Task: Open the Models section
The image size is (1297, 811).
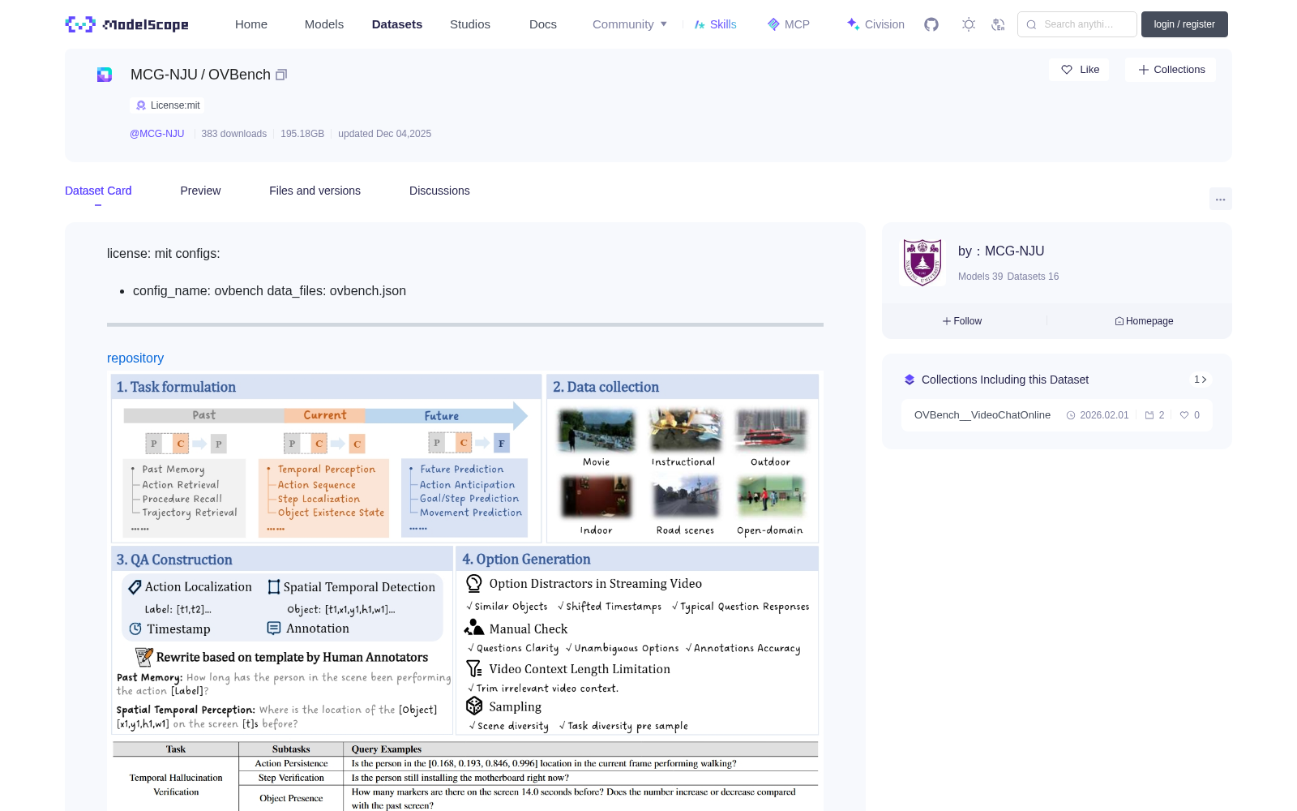Action: [324, 24]
